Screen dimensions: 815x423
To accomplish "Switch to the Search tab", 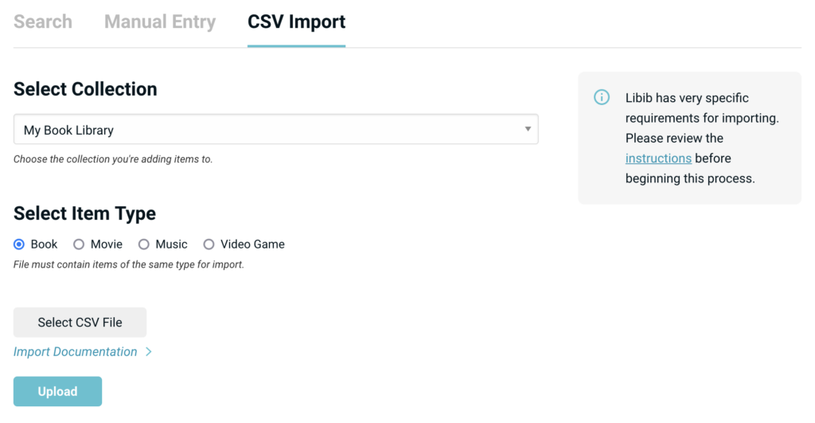I will (x=43, y=22).
